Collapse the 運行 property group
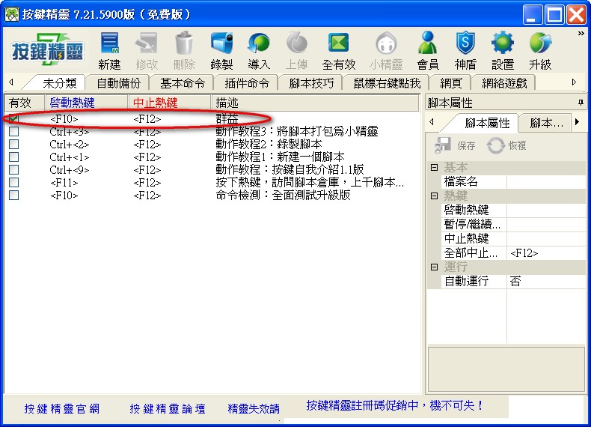 pos(434,267)
